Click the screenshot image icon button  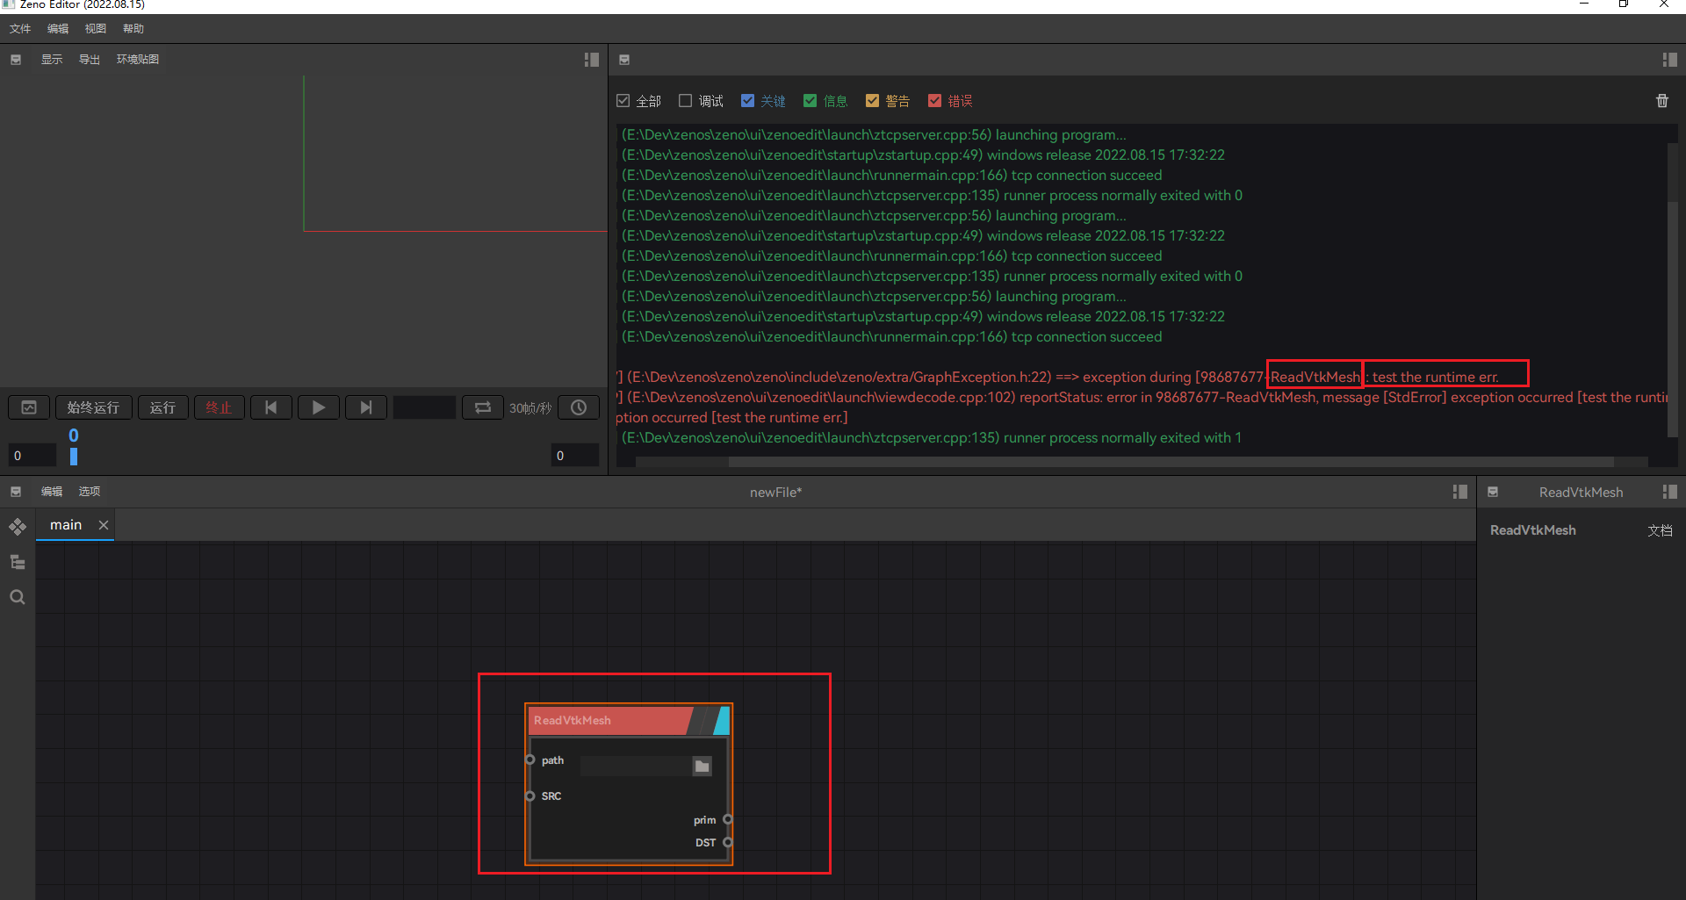coord(29,407)
